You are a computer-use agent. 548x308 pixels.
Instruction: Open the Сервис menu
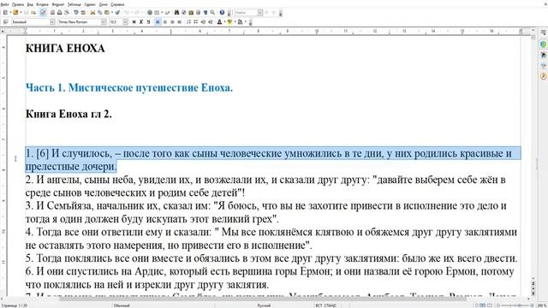click(90, 4)
